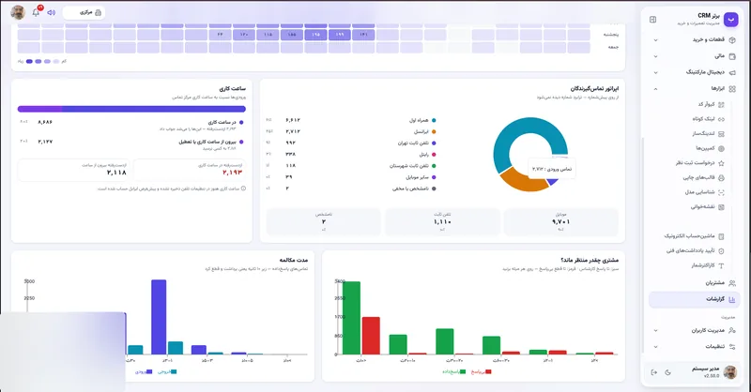Image resolution: width=751 pixels, height=392 pixels.
Task: Open the user avatar in the header
Action: coord(18,12)
